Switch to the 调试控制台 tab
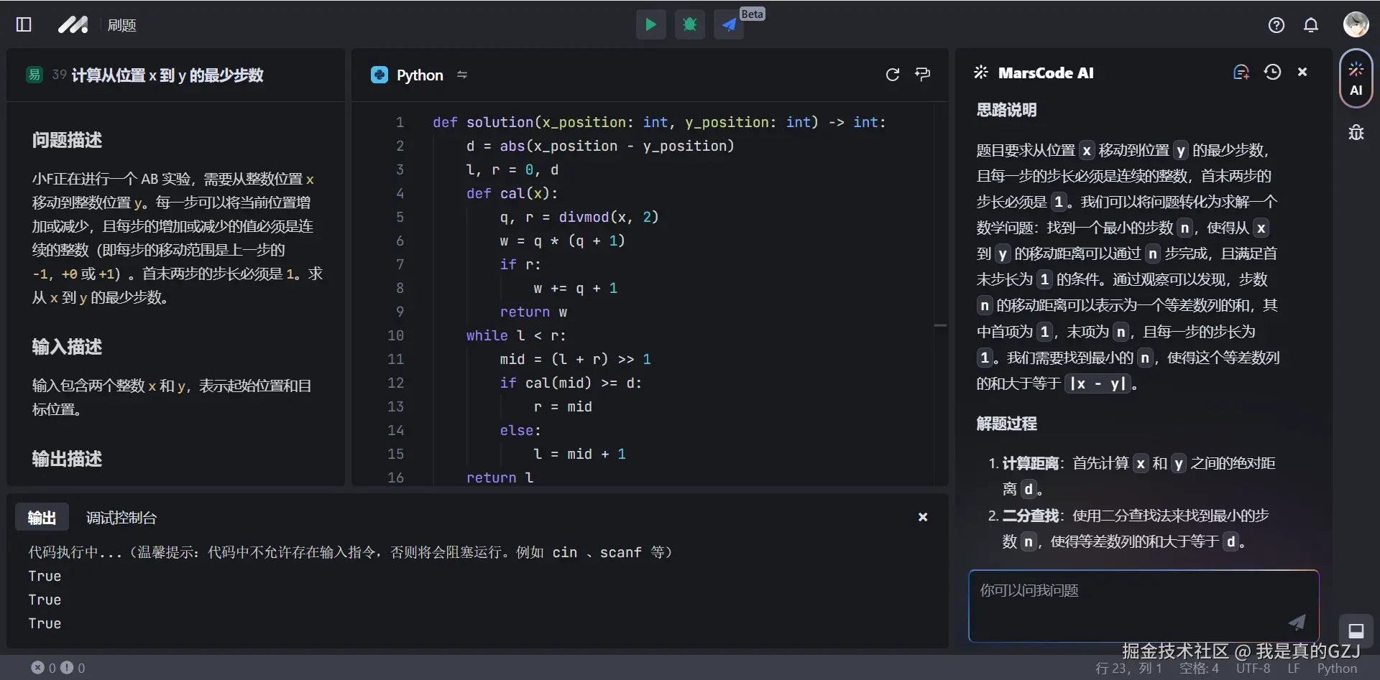 (121, 517)
